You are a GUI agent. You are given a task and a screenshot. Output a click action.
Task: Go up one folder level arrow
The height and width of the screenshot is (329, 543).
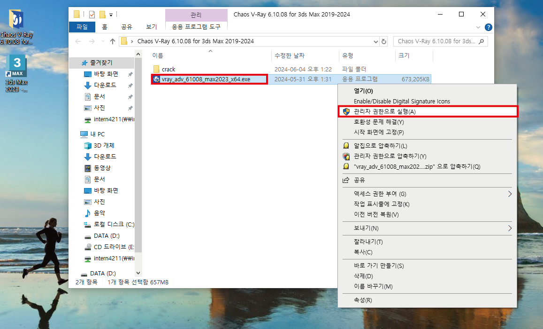click(112, 41)
